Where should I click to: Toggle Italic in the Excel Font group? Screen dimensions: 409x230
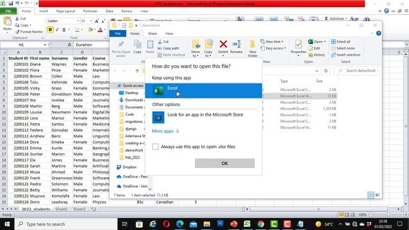coord(57,30)
